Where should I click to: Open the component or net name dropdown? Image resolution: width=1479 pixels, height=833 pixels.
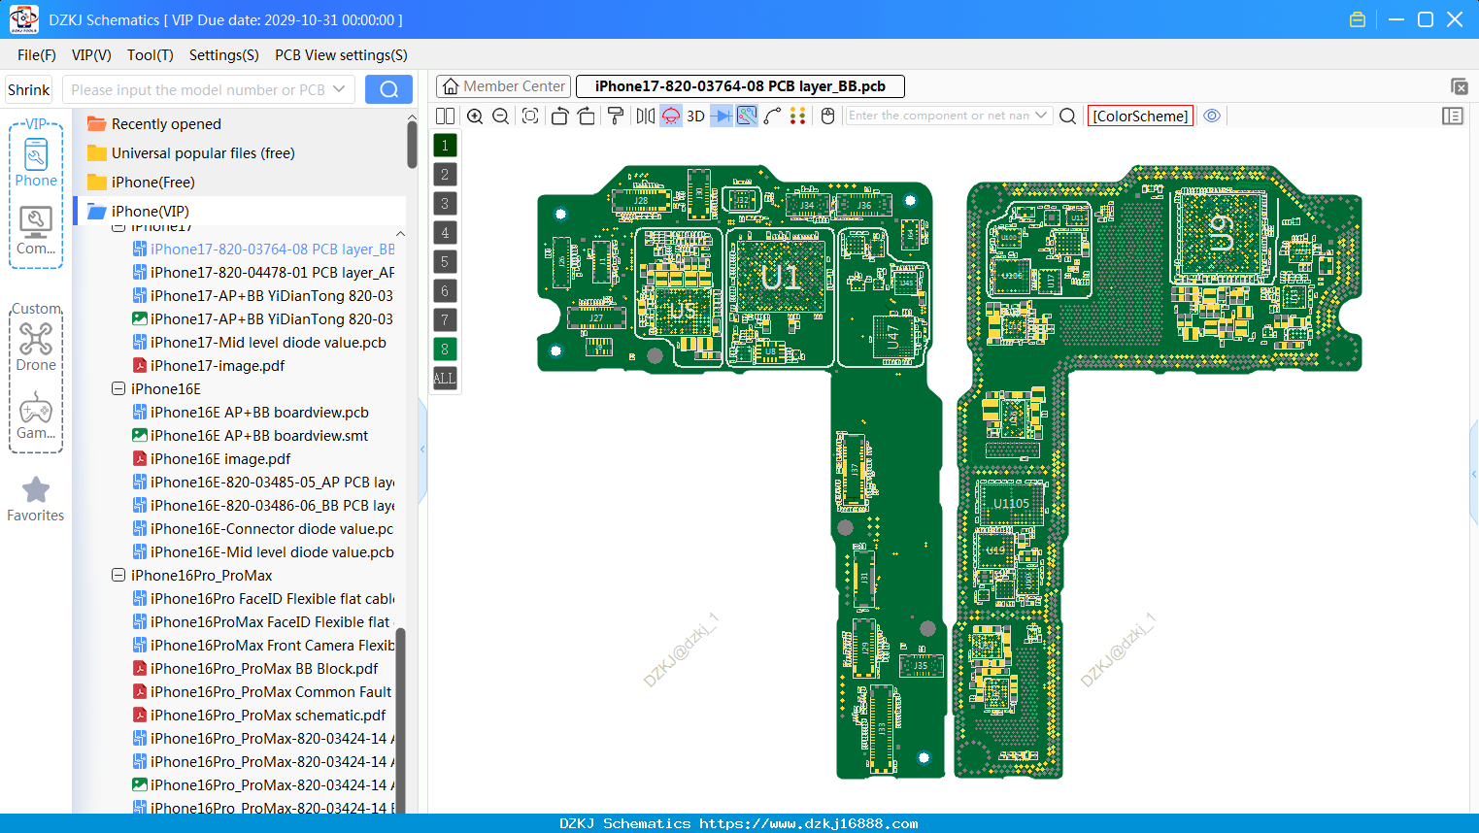click(x=1041, y=116)
